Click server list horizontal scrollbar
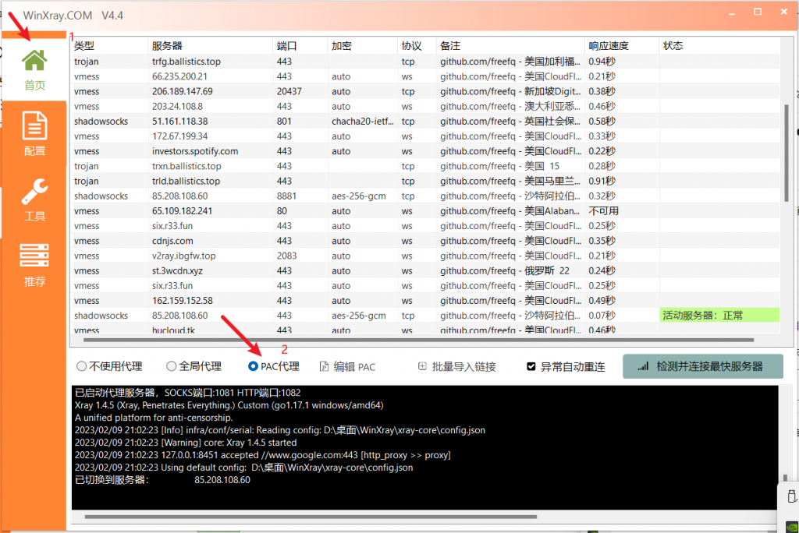Screen dimensions: 799x533 [x=418, y=340]
